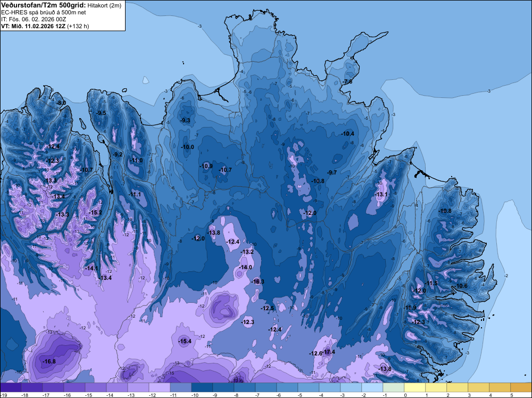This screenshot has width=532, height=398.
Task: Click the VT: Mið. 11.02.2026 12Z valid time
Action: click(33, 26)
